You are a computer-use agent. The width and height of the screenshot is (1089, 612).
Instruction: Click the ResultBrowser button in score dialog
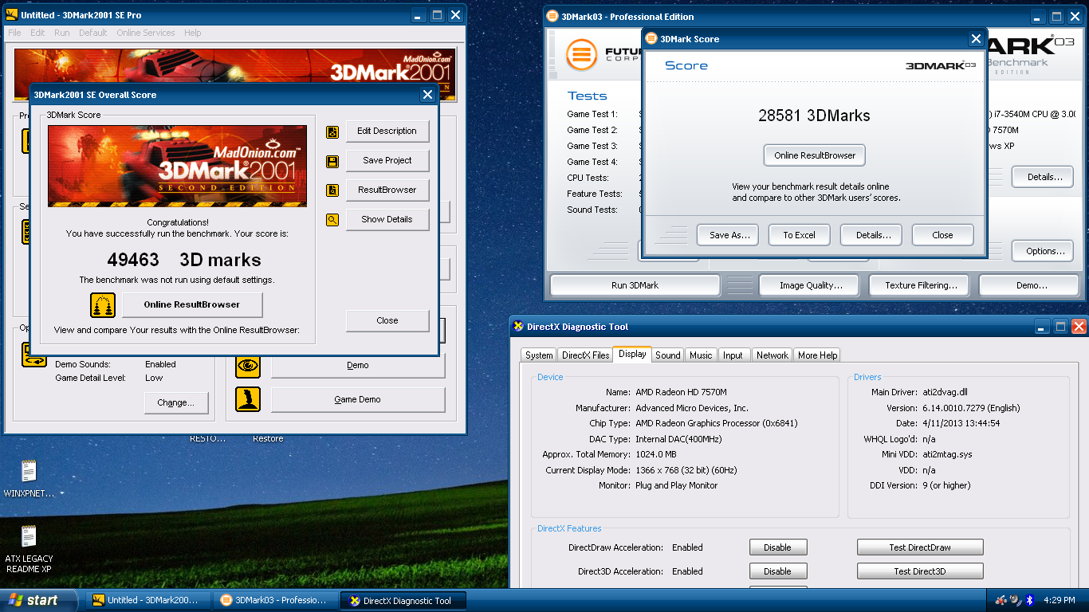[x=387, y=190]
